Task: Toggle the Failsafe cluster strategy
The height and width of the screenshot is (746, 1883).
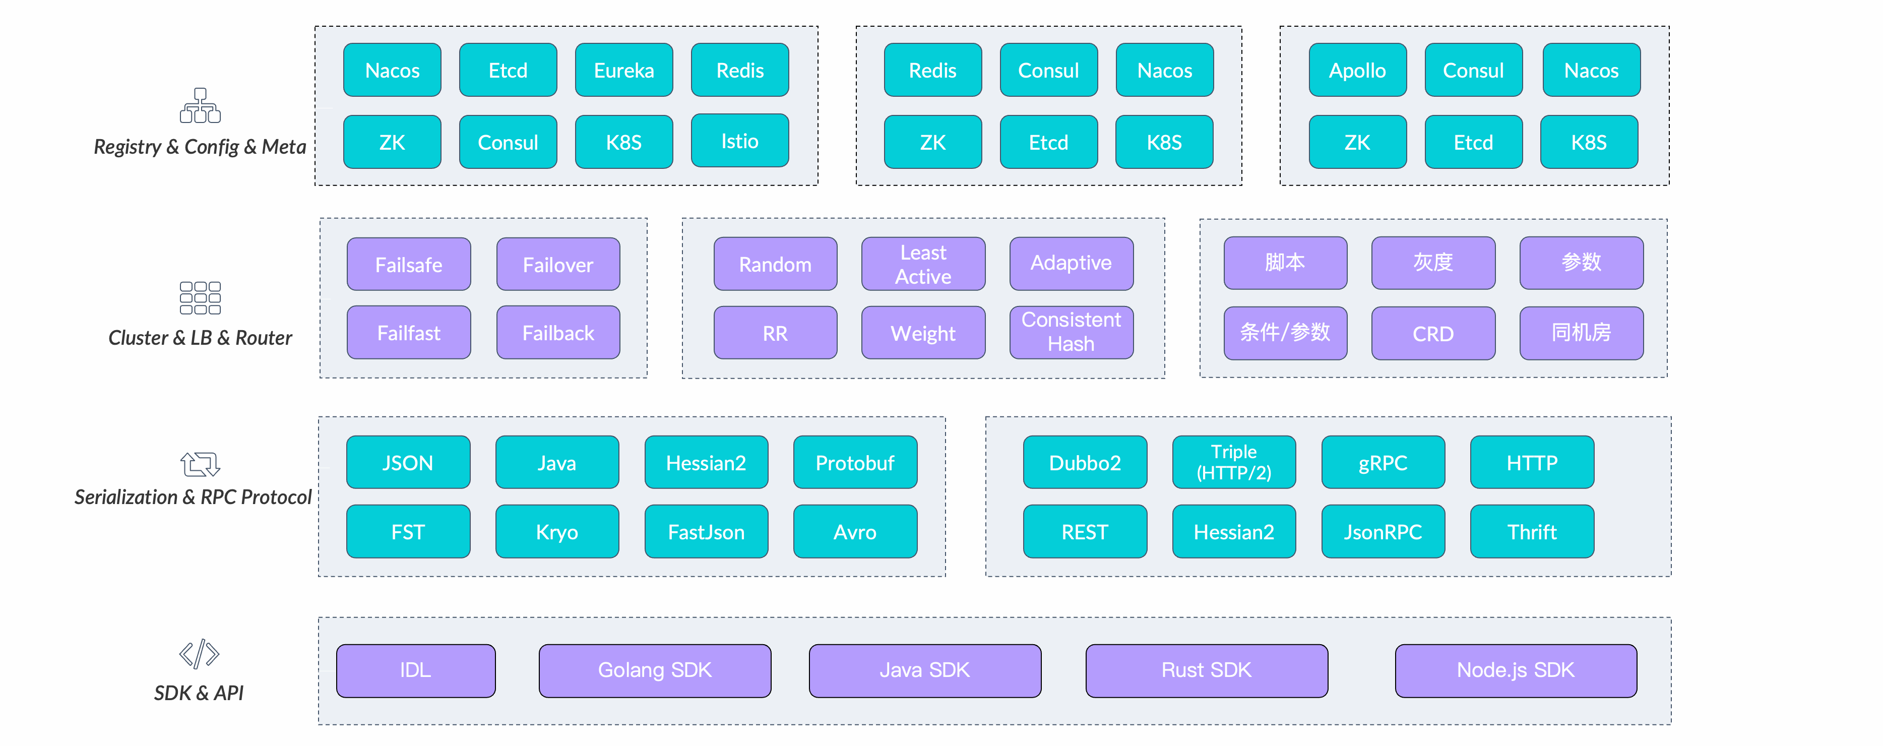Action: (409, 264)
